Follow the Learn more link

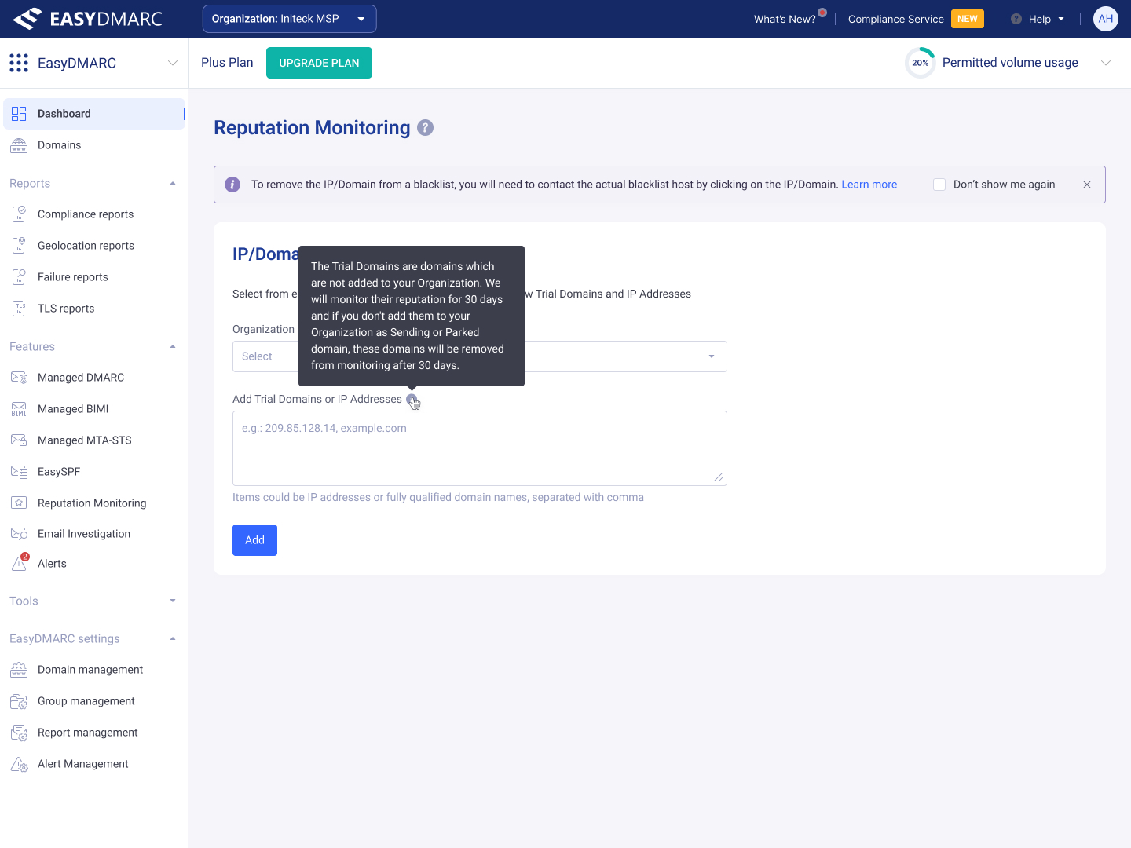(869, 185)
